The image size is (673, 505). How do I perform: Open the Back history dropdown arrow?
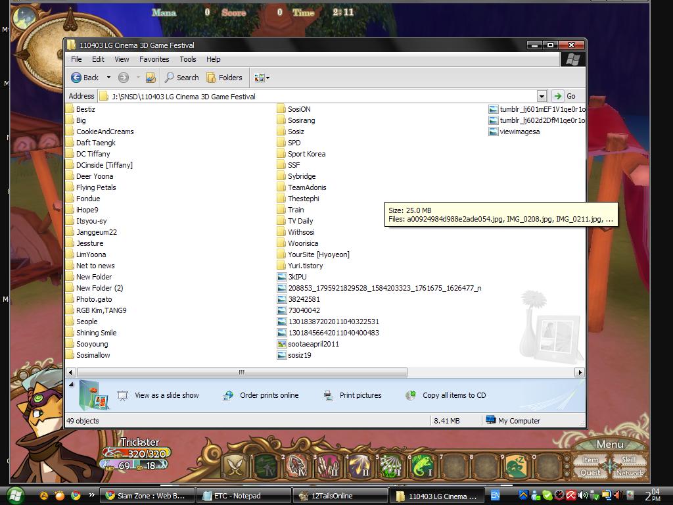[x=108, y=78]
